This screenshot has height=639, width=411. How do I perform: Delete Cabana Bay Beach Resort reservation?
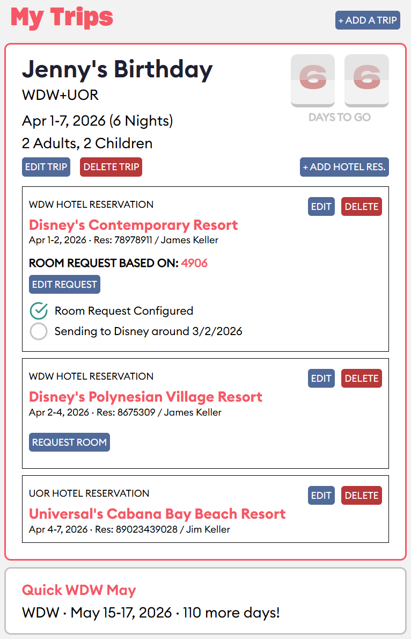point(361,496)
